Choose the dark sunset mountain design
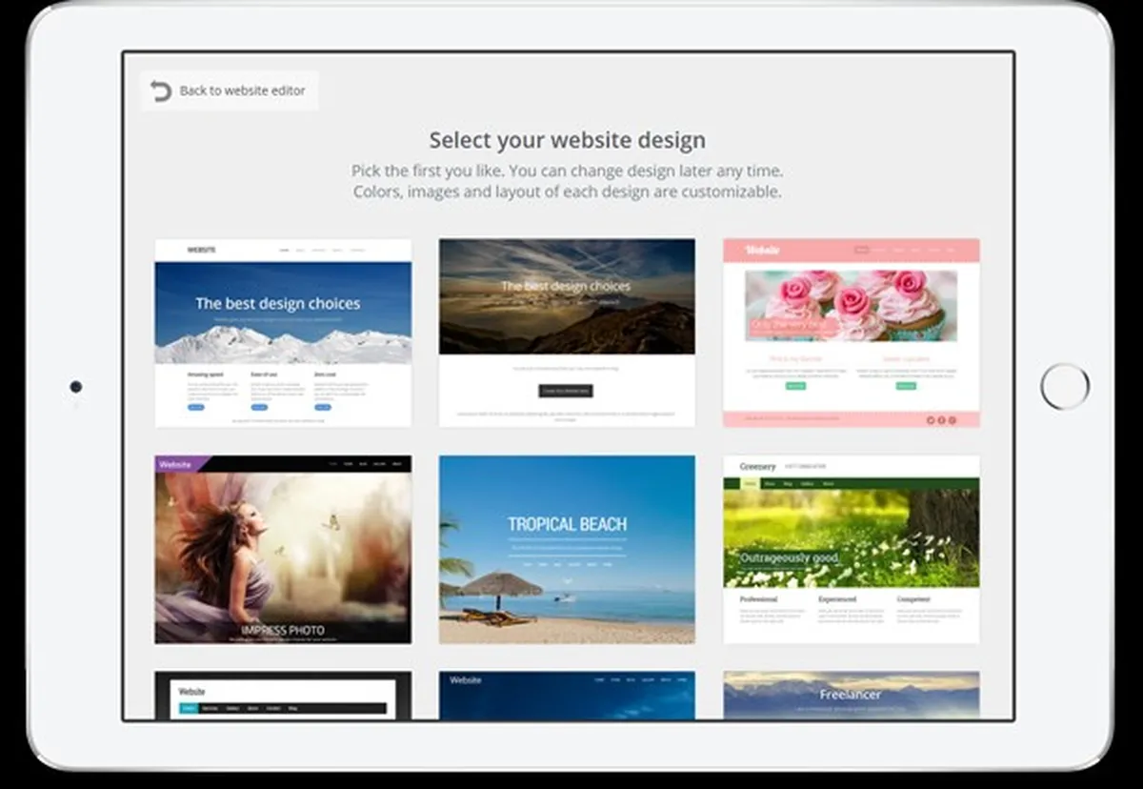 tap(567, 333)
